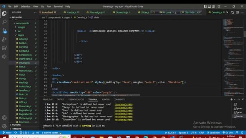Expand the images folder

(x=24, y=27)
